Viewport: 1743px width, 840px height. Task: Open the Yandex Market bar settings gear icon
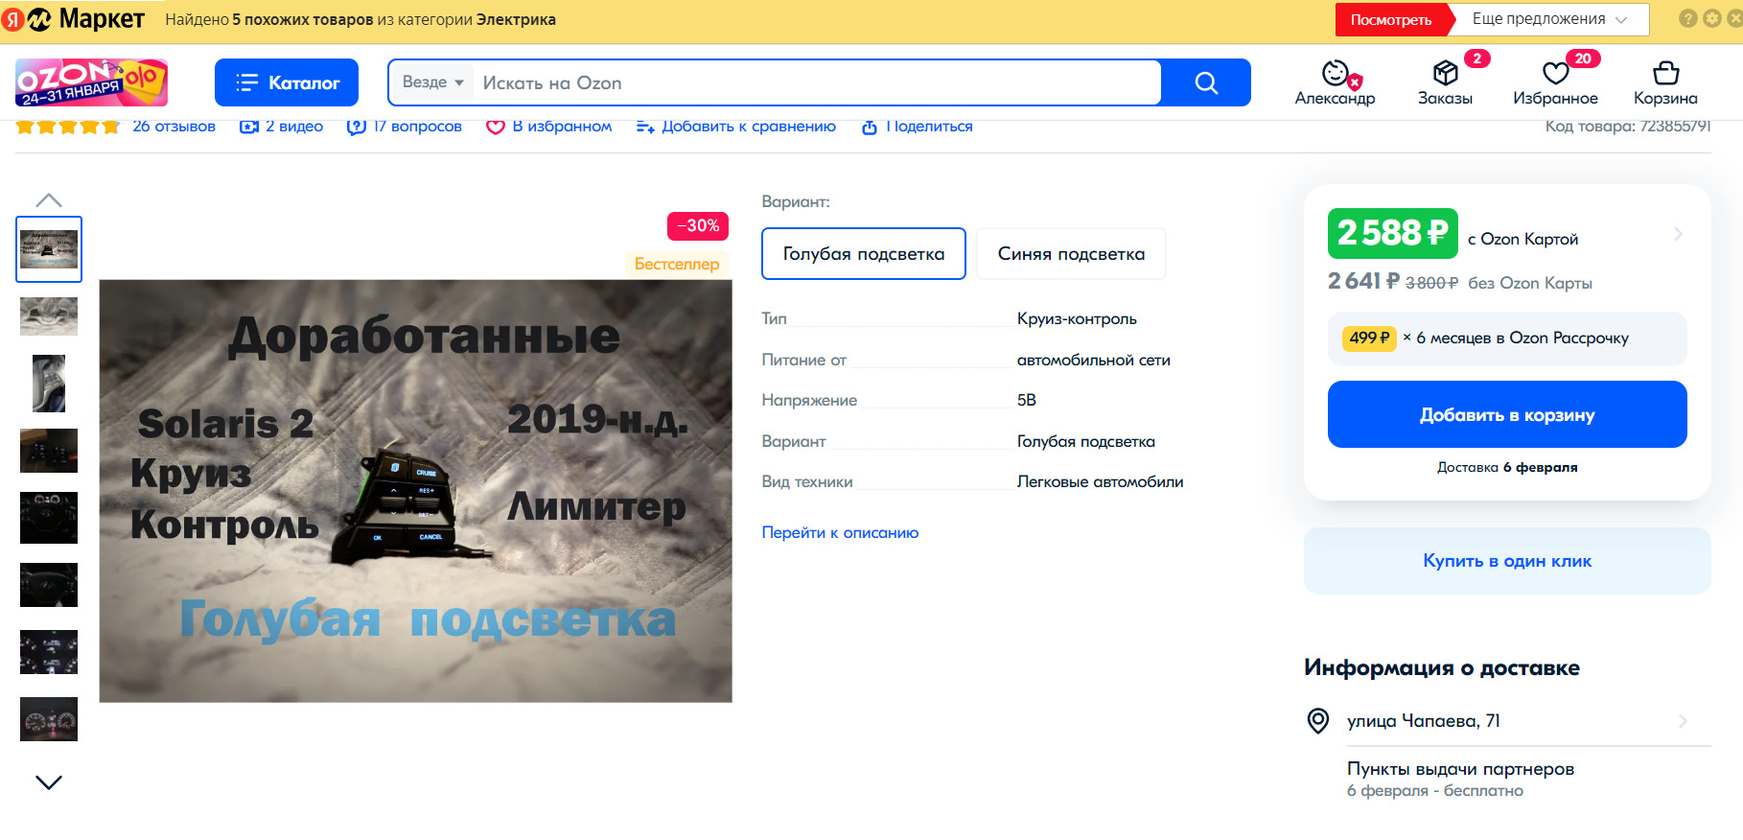[1711, 18]
